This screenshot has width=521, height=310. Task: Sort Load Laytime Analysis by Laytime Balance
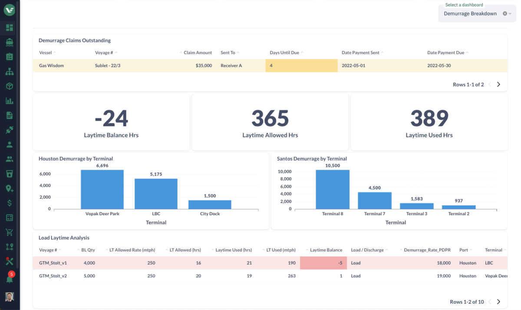pyautogui.click(x=326, y=250)
